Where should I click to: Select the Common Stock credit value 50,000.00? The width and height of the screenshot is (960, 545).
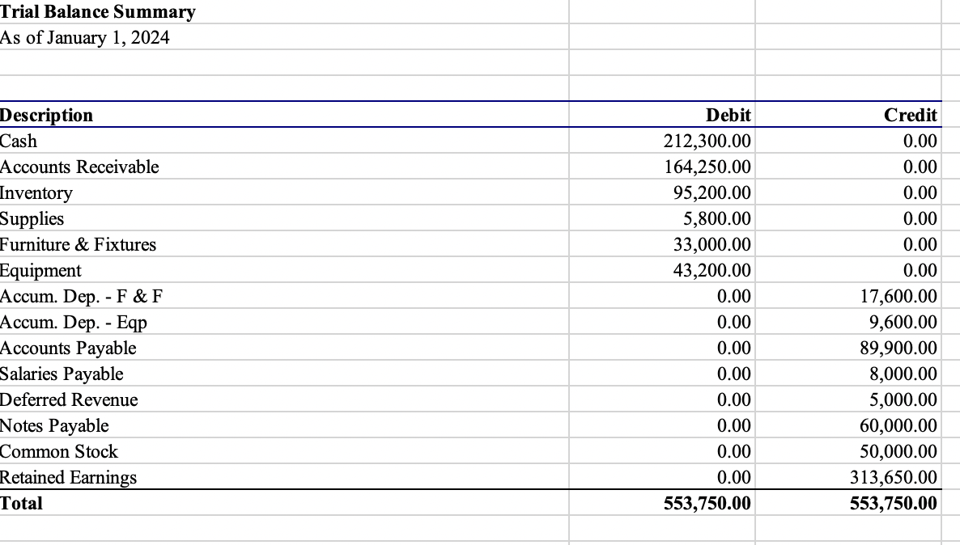tap(900, 451)
